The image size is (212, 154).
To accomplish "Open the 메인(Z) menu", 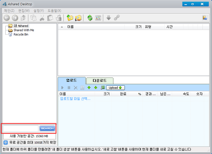I will coord(9,11).
